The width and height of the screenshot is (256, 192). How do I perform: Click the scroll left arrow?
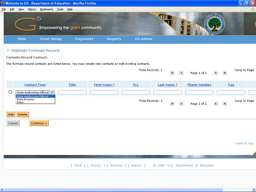(x=2, y=190)
